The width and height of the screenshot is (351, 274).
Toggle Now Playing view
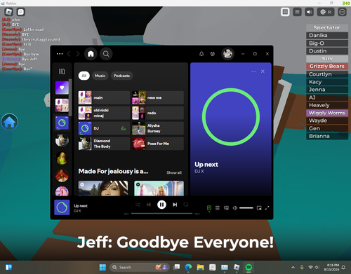click(209, 208)
